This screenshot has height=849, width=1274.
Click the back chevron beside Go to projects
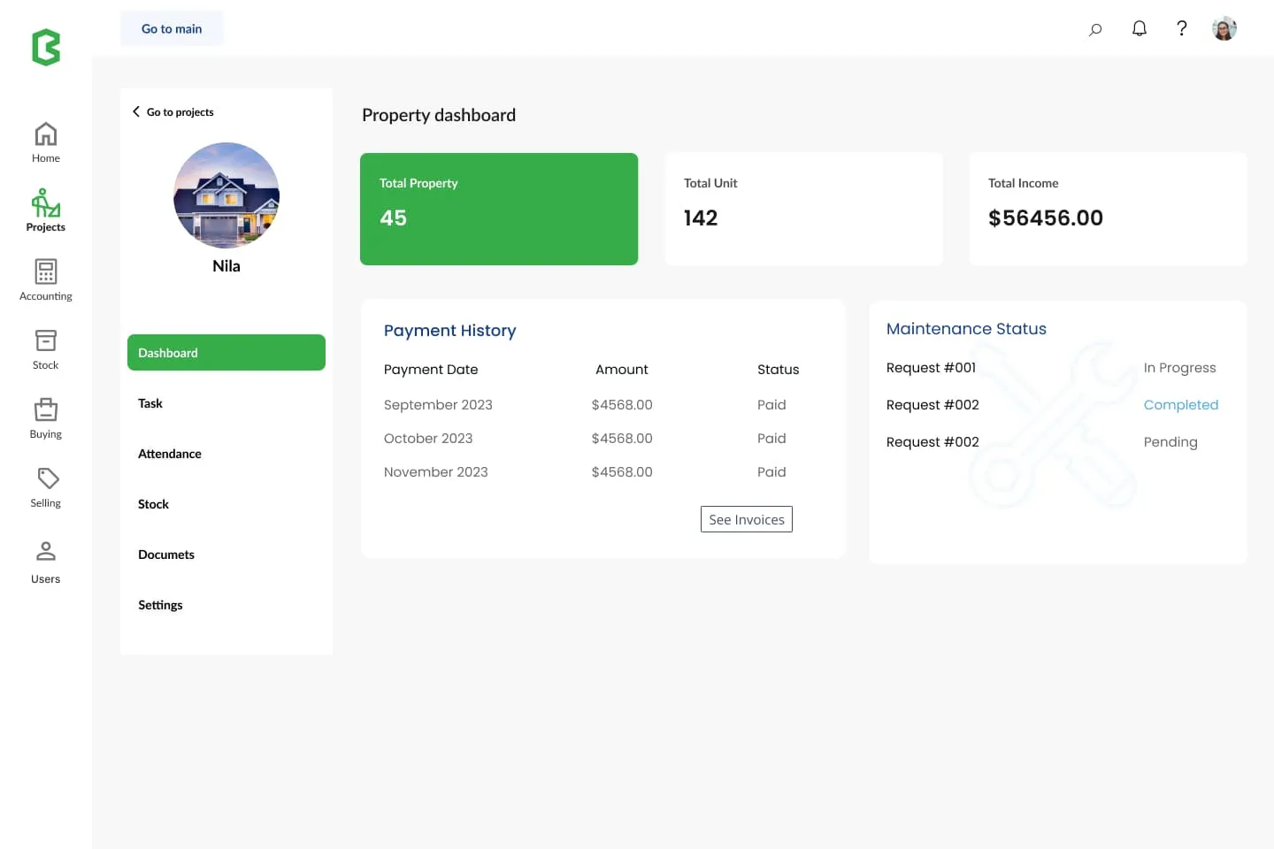point(136,111)
